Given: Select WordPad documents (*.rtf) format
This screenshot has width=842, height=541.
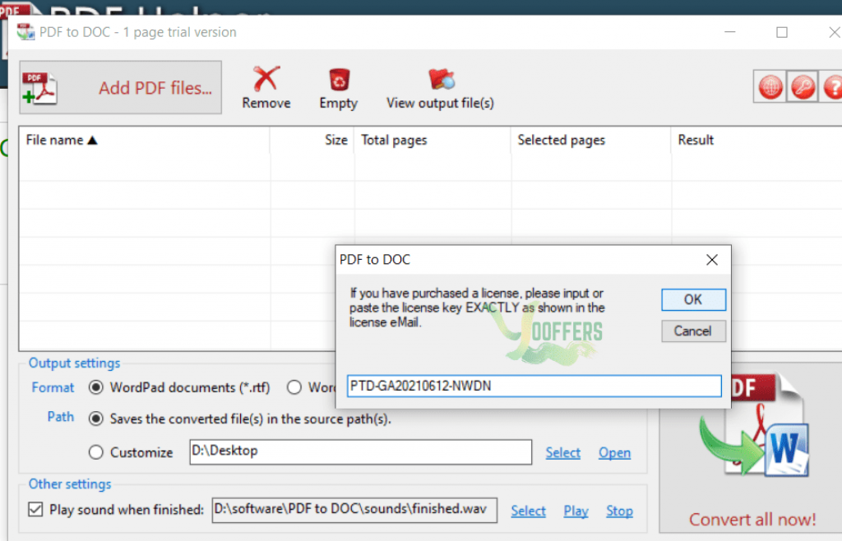Looking at the screenshot, I should 96,387.
